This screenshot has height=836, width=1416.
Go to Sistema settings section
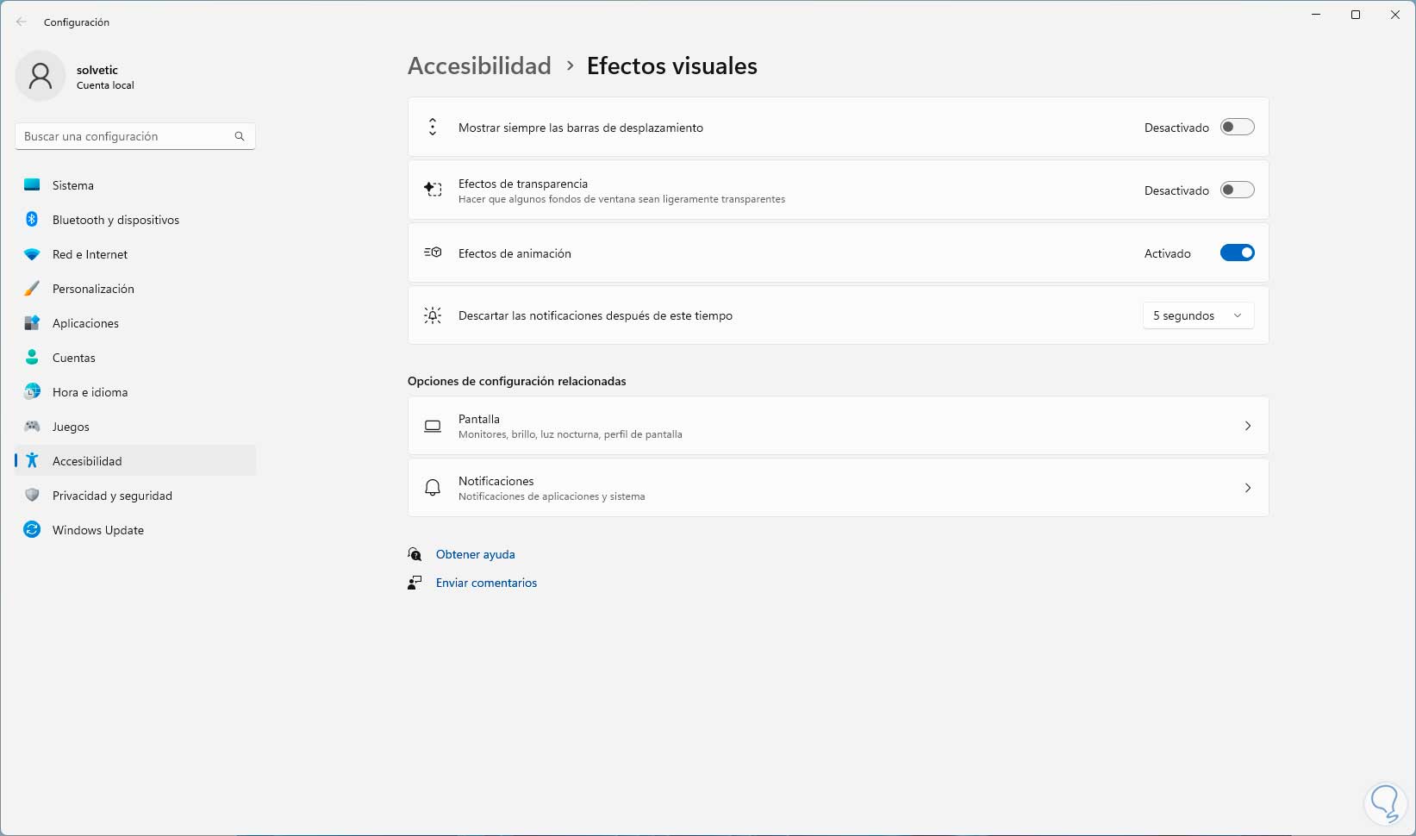coord(73,185)
